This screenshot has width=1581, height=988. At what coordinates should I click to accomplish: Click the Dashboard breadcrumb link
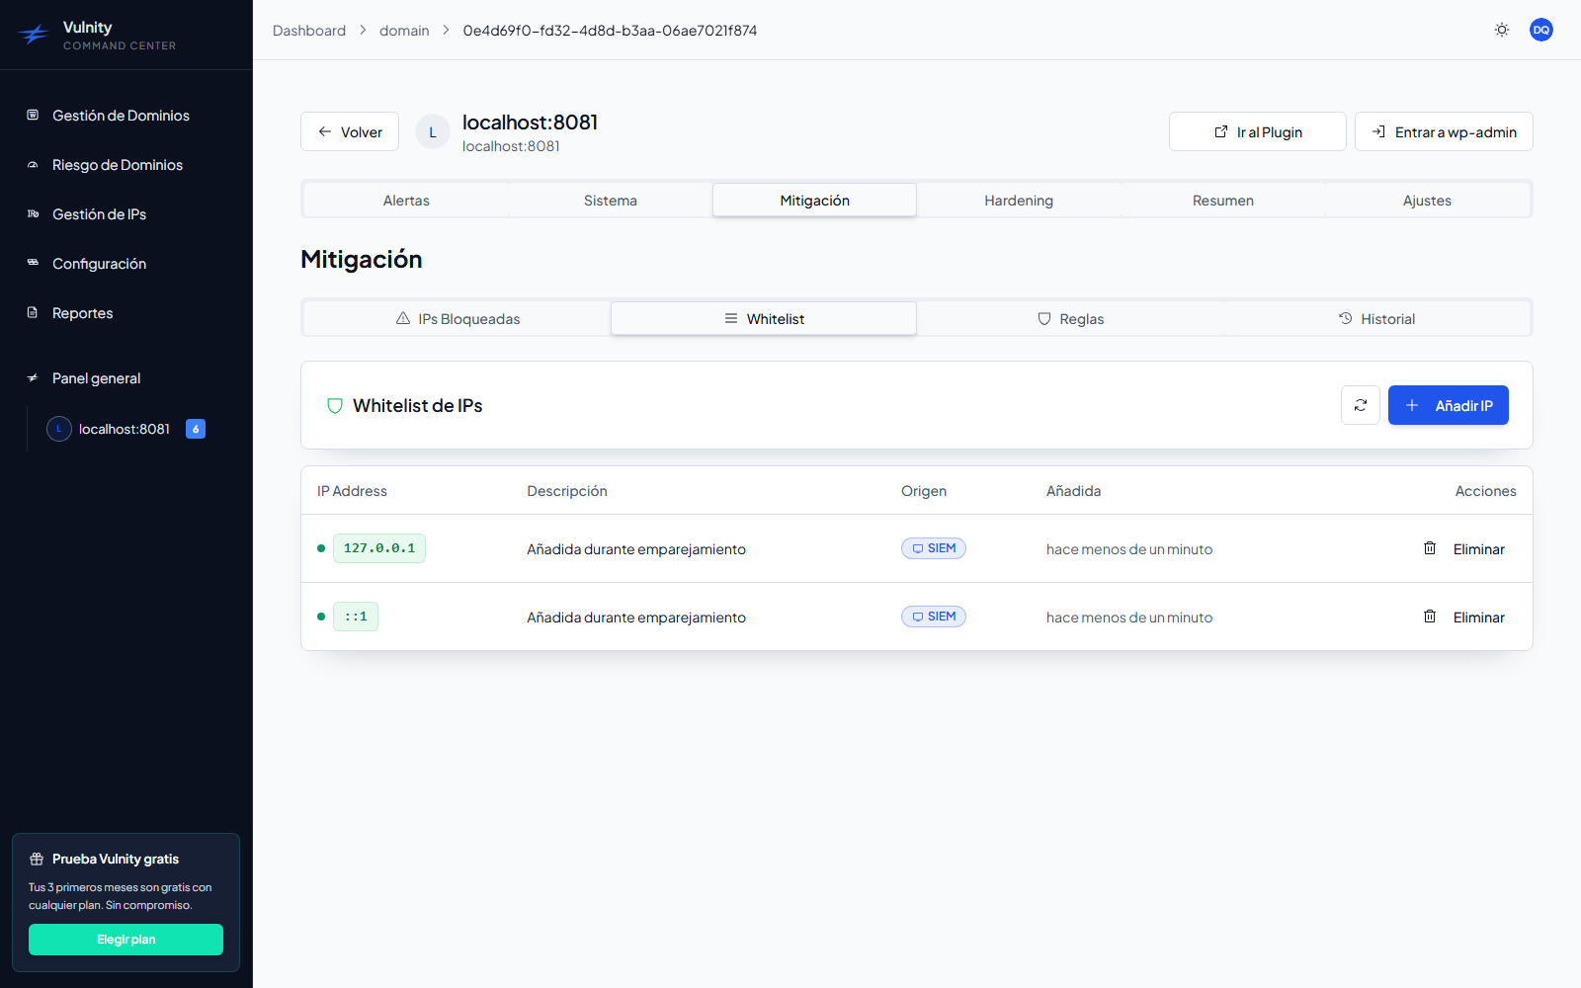(309, 31)
